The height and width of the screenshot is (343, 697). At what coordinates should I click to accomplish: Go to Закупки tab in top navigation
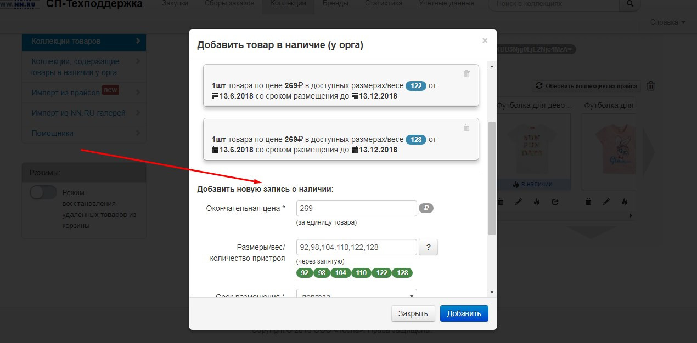[175, 4]
